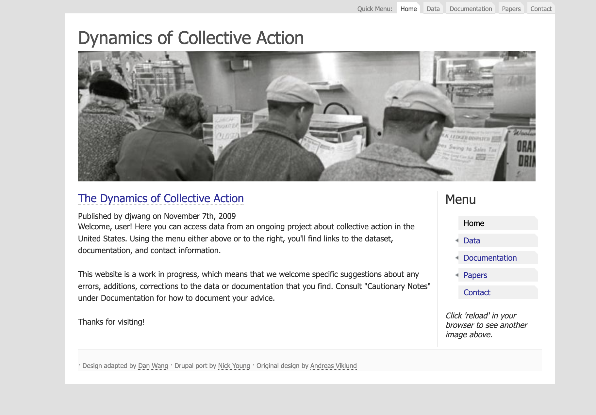Click the 'Quick Menu:' label
Screen dimensions: 596x415
[374, 9]
